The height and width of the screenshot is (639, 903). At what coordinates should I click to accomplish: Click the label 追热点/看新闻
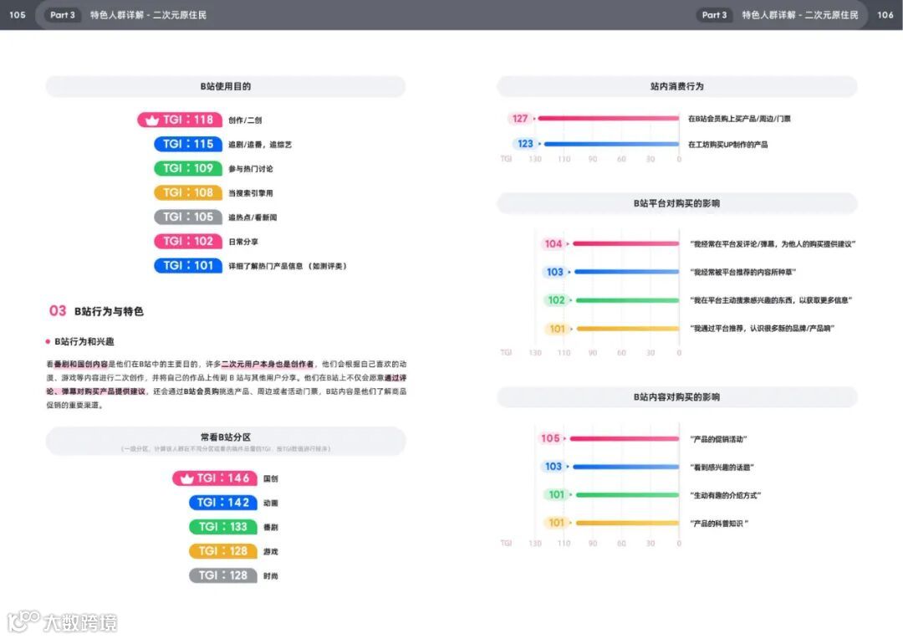click(x=253, y=217)
